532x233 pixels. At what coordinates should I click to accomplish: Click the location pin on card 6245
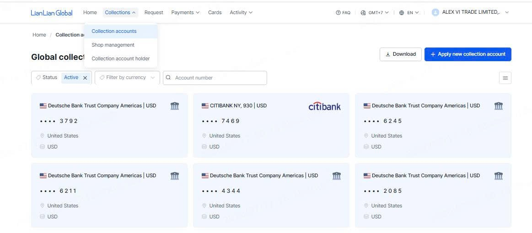point(366,136)
